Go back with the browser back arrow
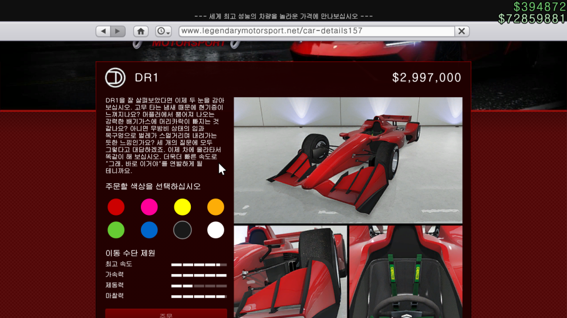567x318 pixels. [x=103, y=31]
